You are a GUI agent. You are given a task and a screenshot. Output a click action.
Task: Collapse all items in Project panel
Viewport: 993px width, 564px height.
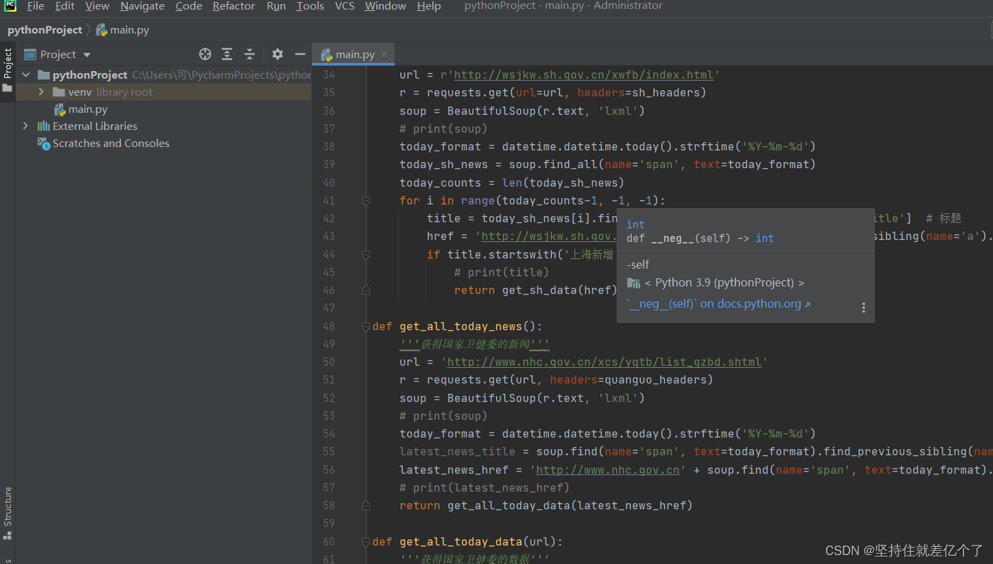(250, 54)
